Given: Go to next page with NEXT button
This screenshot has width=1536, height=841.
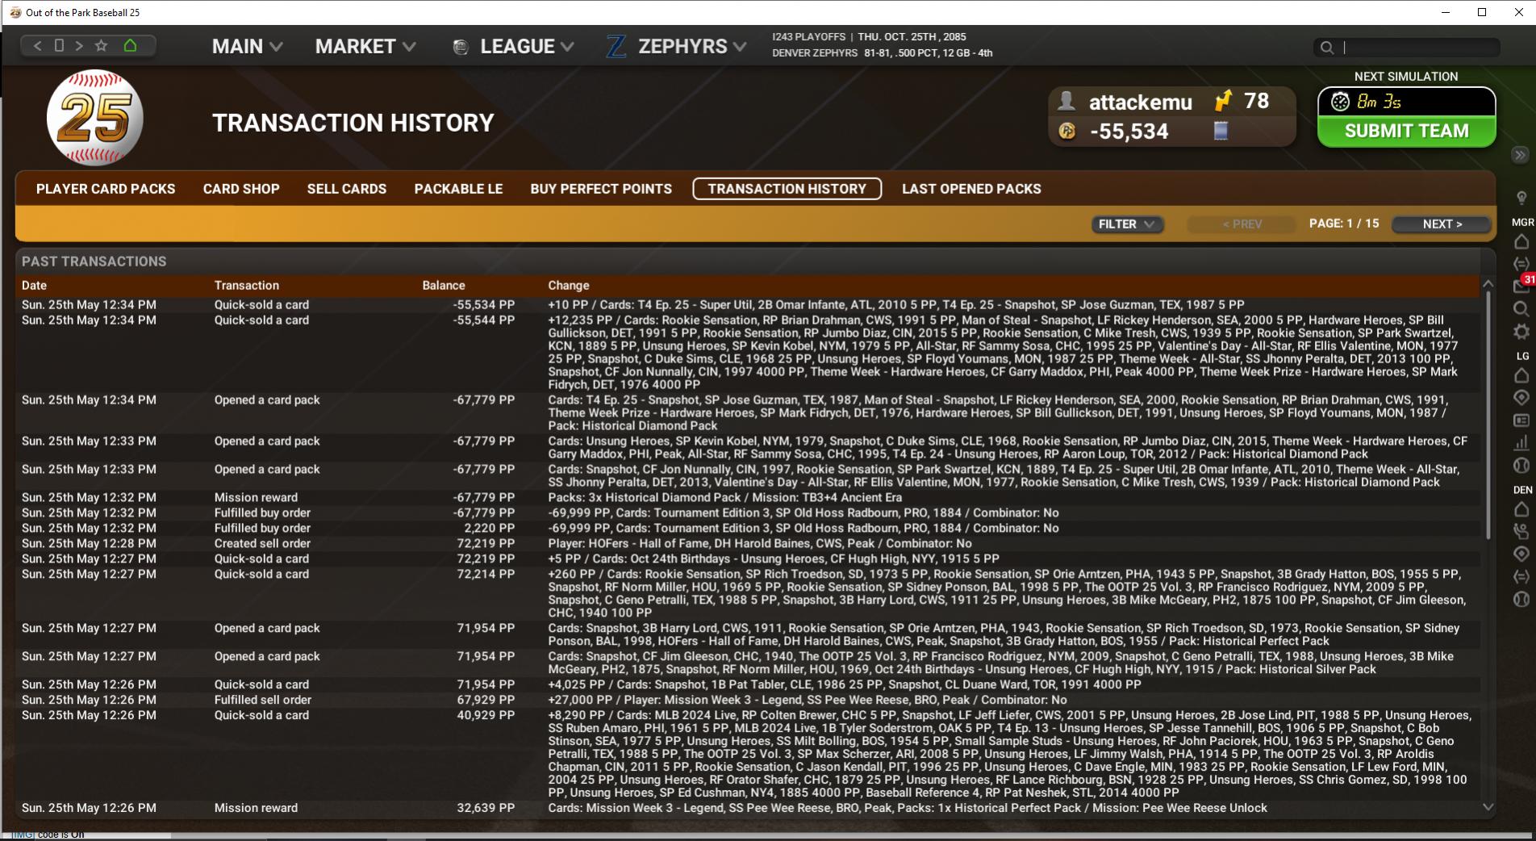Looking at the screenshot, I should 1442,224.
